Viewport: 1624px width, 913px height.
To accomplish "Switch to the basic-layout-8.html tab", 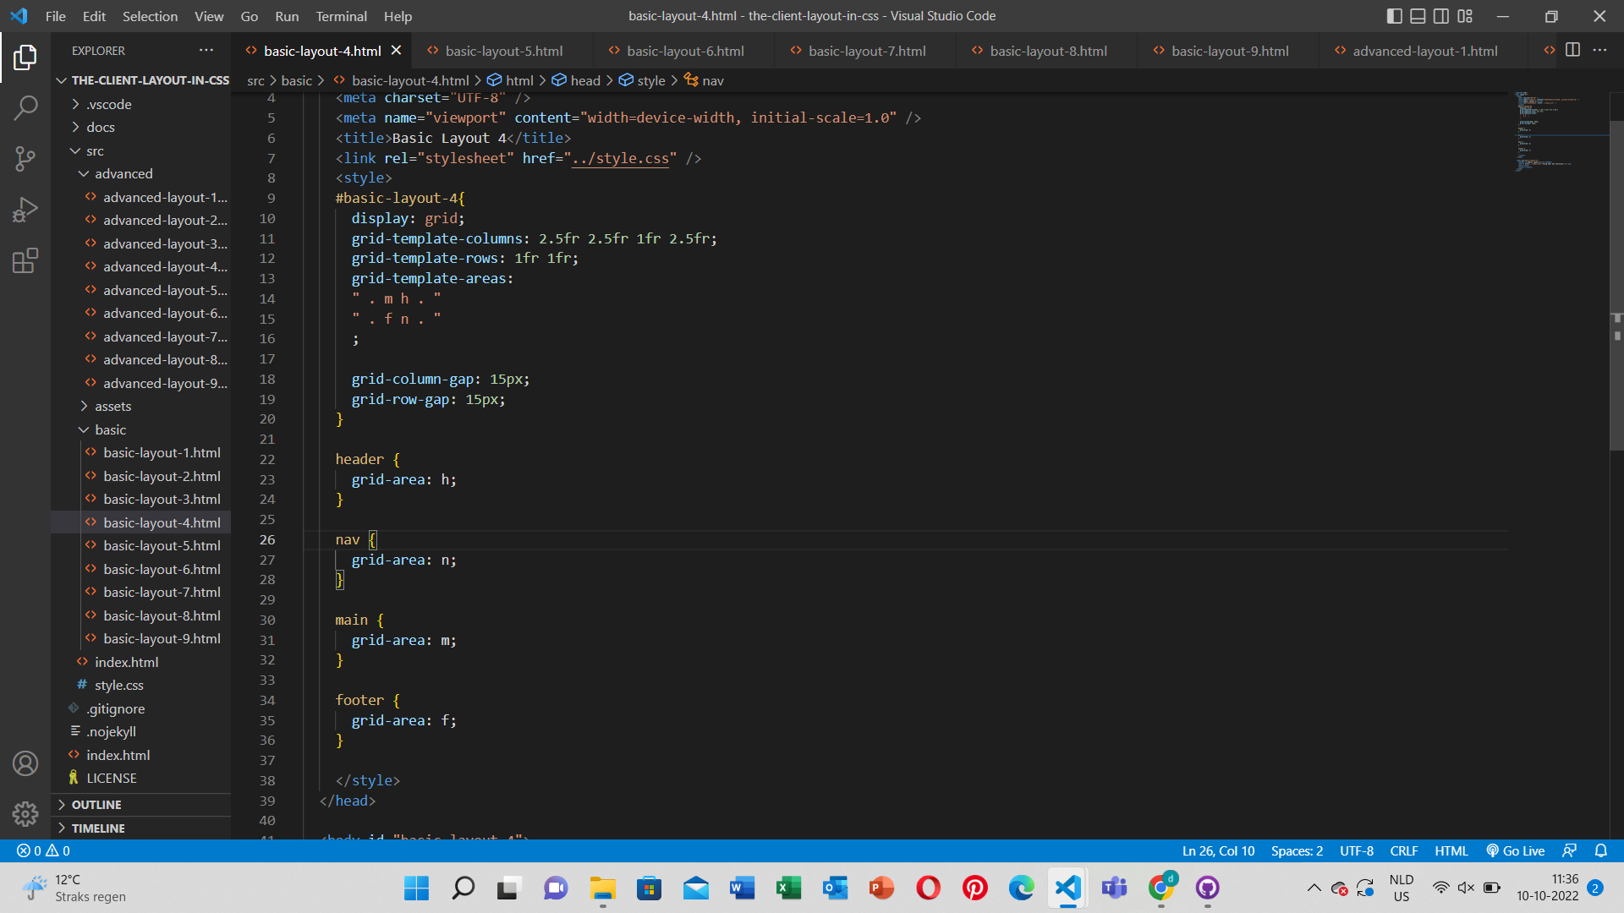I will (x=1046, y=51).
